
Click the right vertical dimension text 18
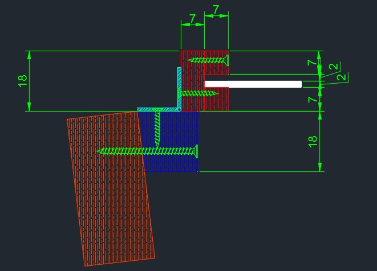[x=313, y=142]
